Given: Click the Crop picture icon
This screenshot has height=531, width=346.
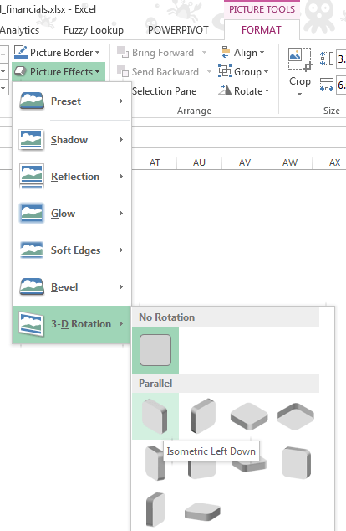Looking at the screenshot, I should (x=299, y=59).
